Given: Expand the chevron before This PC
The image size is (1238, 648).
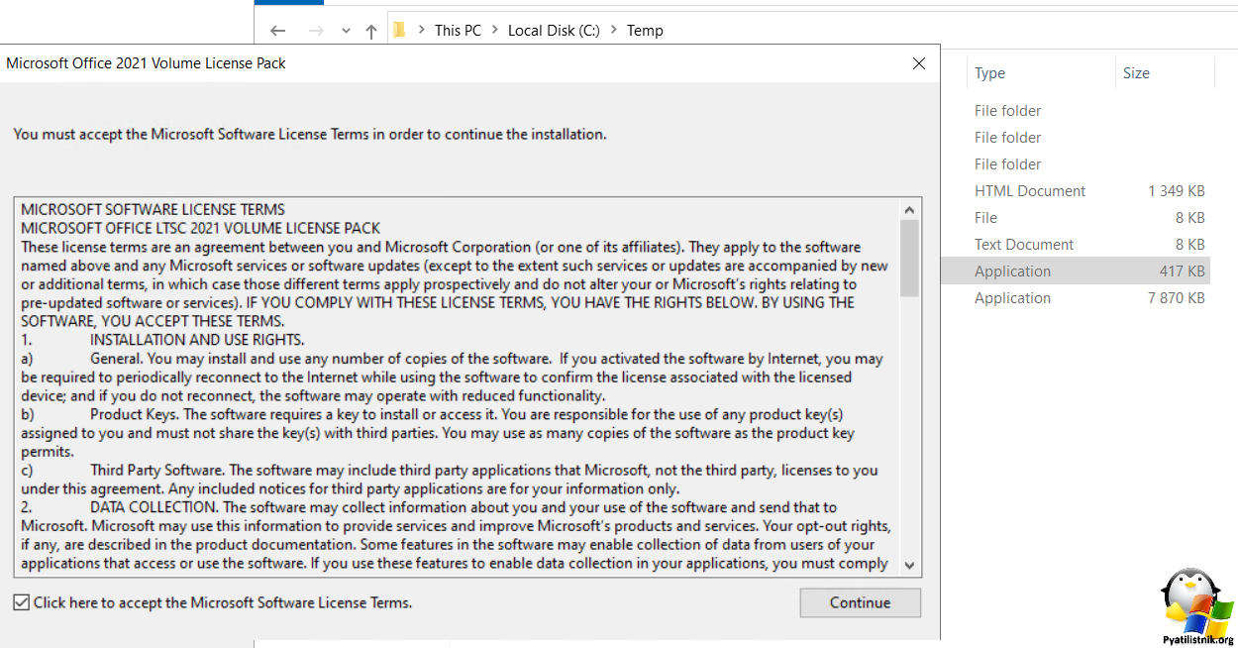Looking at the screenshot, I should coord(421,31).
